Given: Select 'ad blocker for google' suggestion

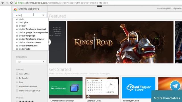Looking at the screenshot, I should (x=30, y=36).
